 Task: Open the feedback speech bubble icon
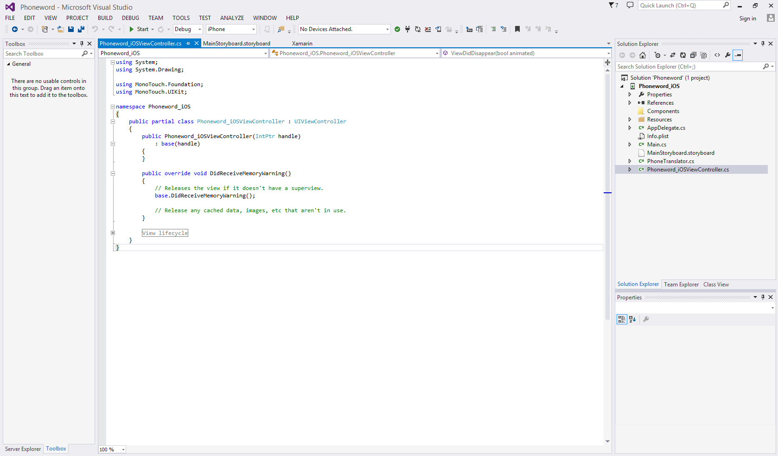coord(630,5)
